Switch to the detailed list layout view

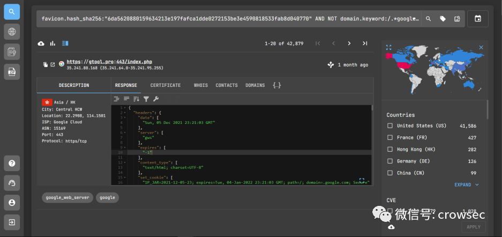click(x=65, y=43)
